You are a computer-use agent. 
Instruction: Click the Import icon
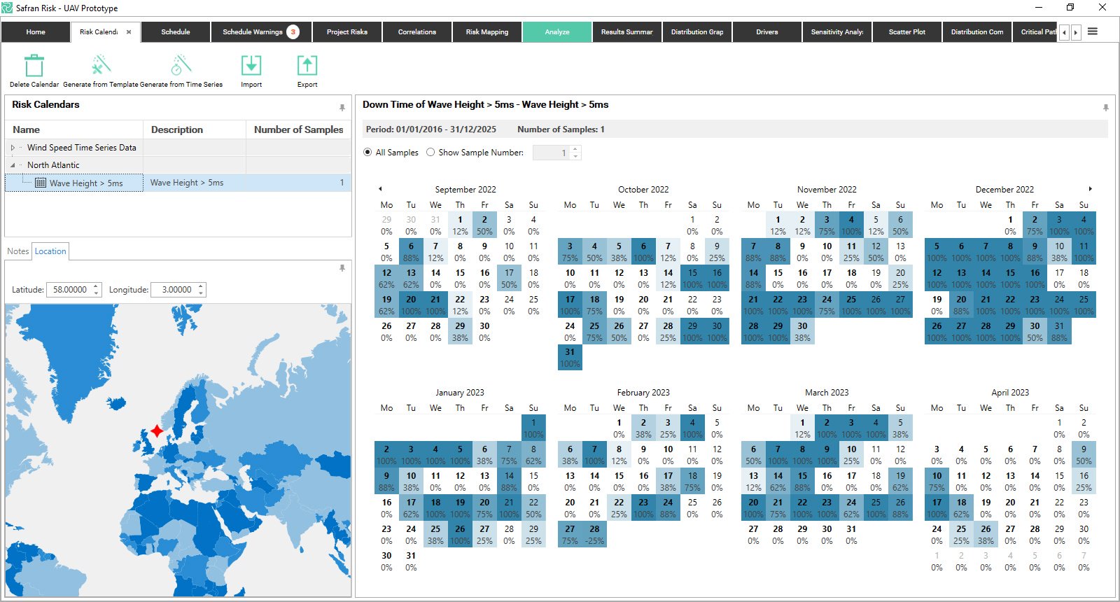coord(251,66)
